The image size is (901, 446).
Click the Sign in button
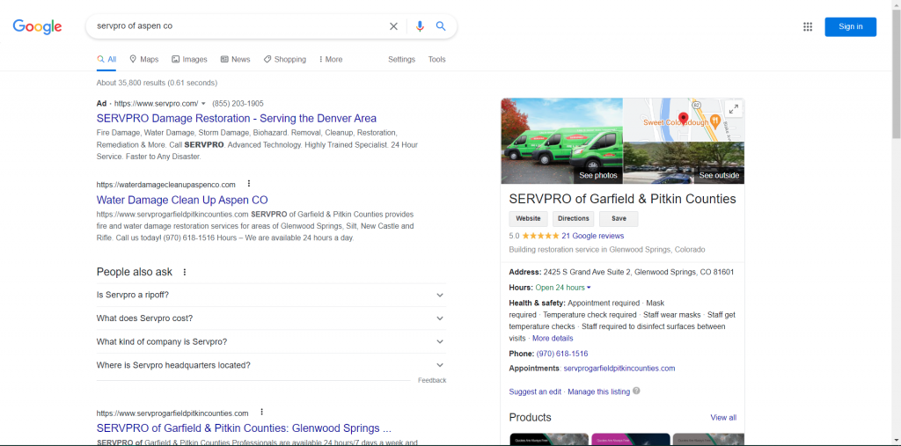[851, 26]
